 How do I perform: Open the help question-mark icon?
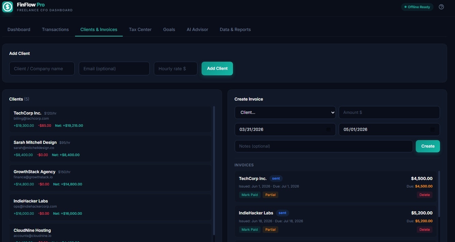coord(441,7)
